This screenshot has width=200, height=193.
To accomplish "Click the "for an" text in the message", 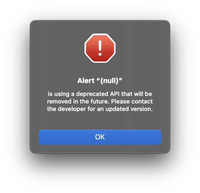I will [95, 109].
